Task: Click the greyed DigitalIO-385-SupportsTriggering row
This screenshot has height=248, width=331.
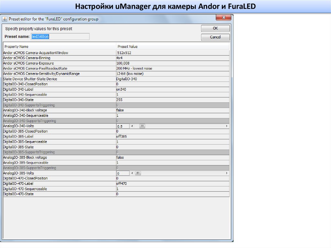Action: 116,152
